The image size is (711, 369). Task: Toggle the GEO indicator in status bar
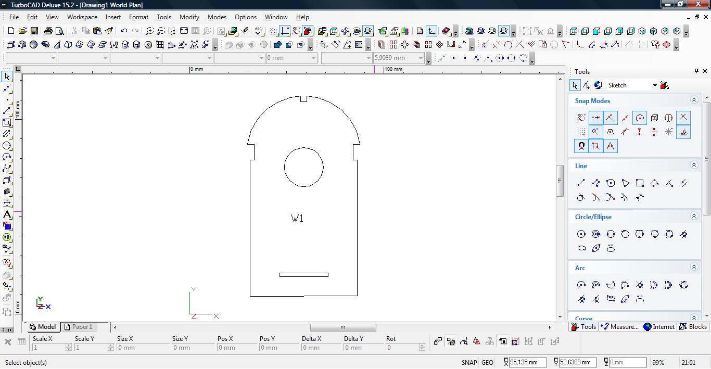pyautogui.click(x=487, y=362)
